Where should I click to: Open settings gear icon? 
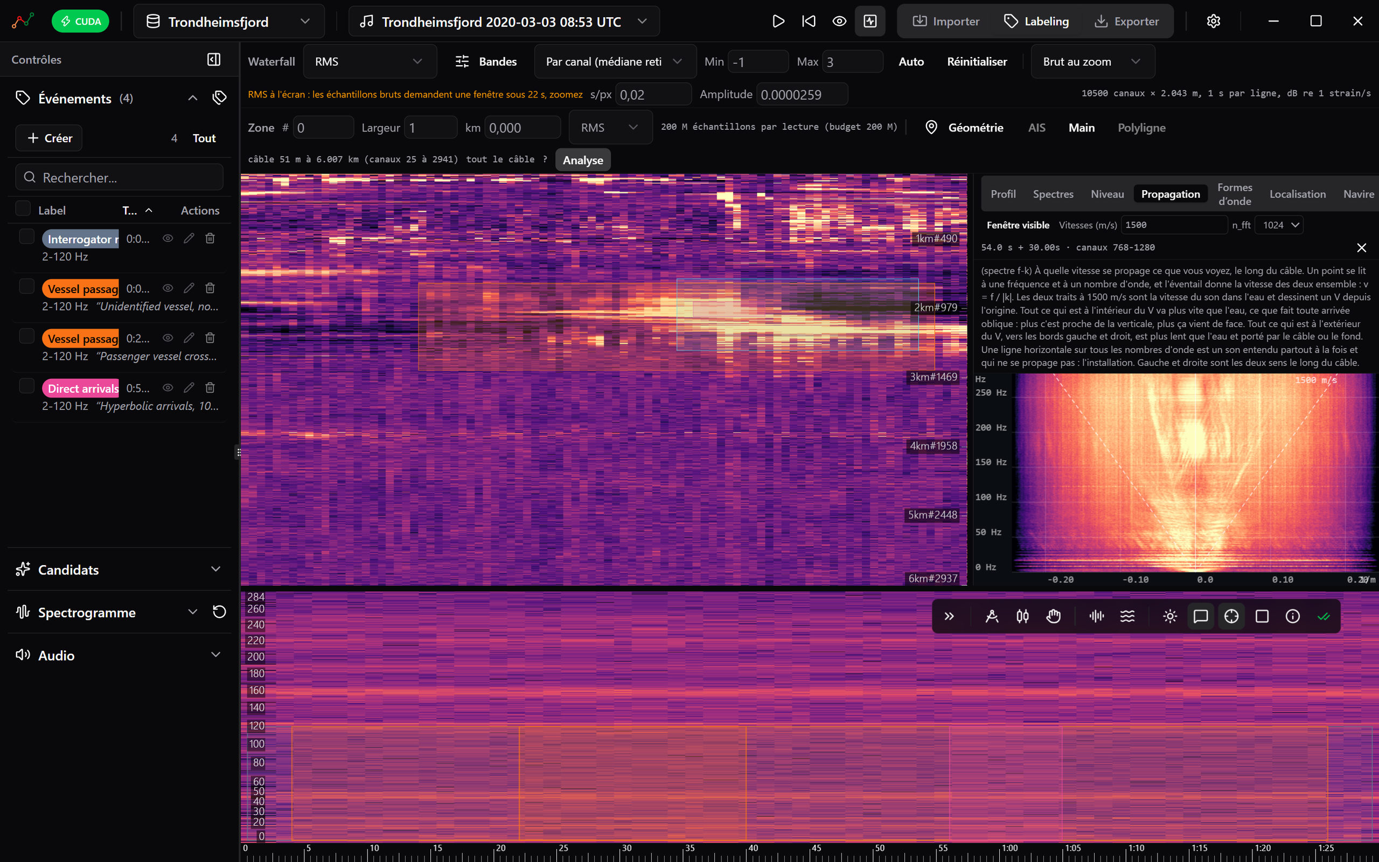[x=1213, y=22]
